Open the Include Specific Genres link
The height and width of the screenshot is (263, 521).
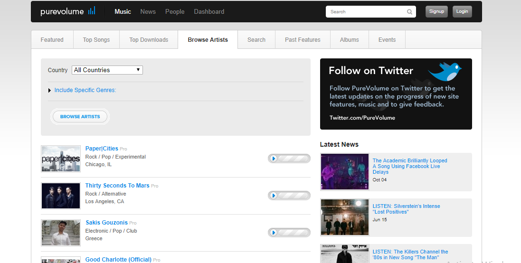85,90
